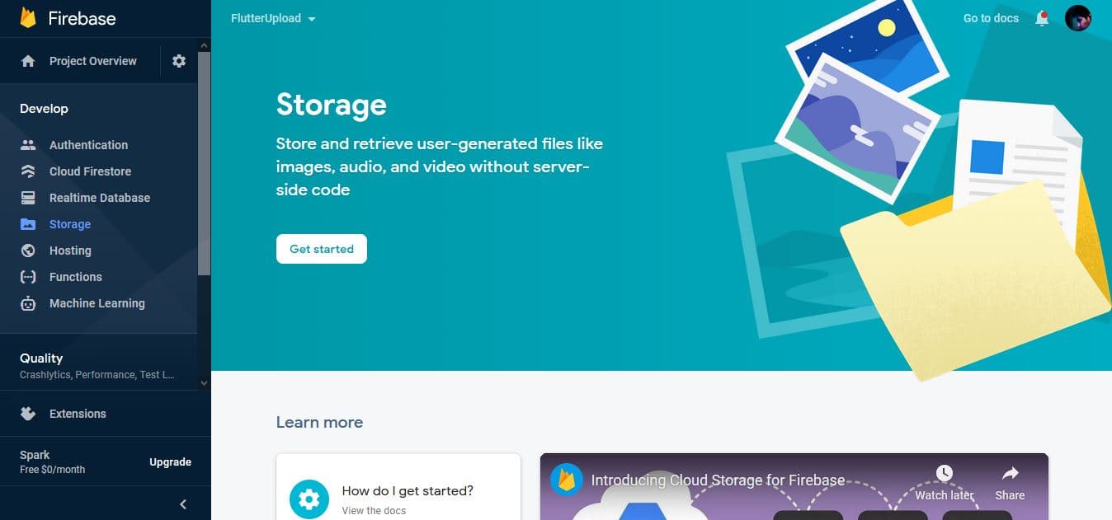Click the Machine Learning robot icon
1112x520 pixels.
tap(28, 303)
